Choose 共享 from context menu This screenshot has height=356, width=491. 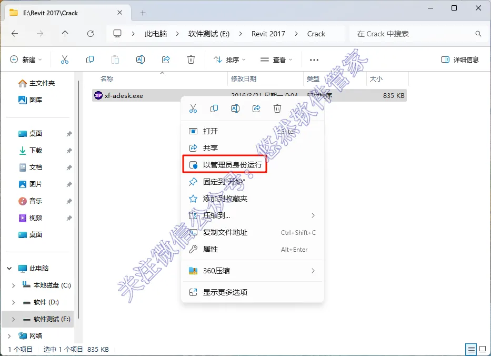tap(253, 148)
